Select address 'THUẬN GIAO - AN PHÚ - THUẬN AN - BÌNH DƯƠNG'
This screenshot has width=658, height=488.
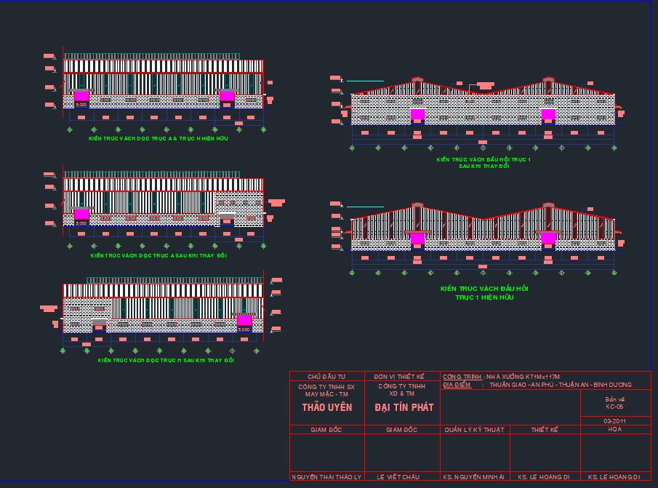click(x=561, y=385)
